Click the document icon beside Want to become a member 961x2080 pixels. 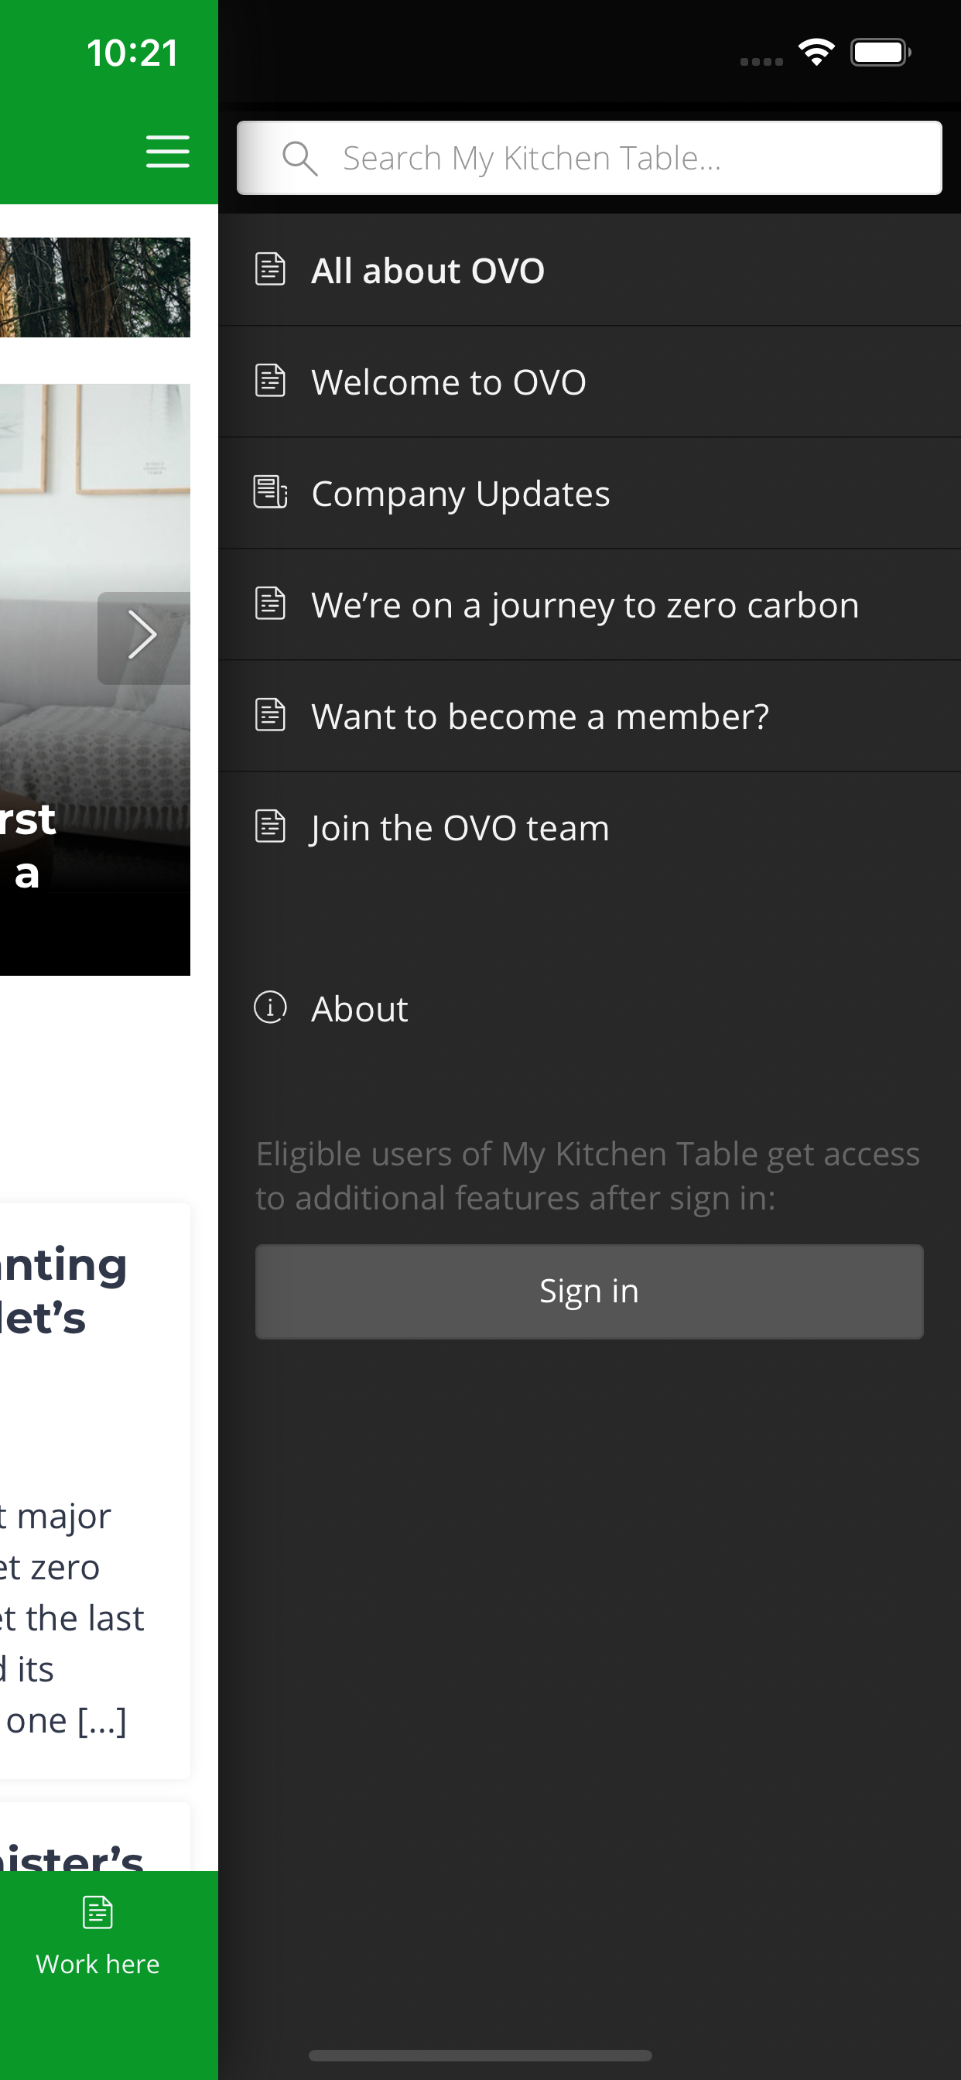click(x=270, y=714)
